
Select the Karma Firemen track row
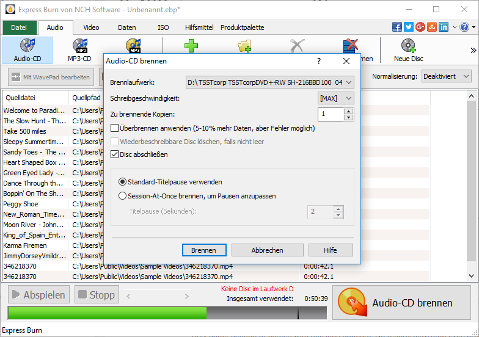click(x=25, y=245)
